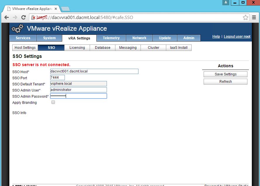
Task: Bookmark this page with the star icon
Action: click(x=245, y=18)
